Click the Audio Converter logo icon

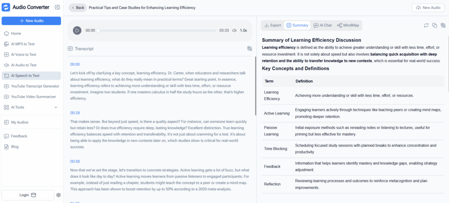coord(6,7)
